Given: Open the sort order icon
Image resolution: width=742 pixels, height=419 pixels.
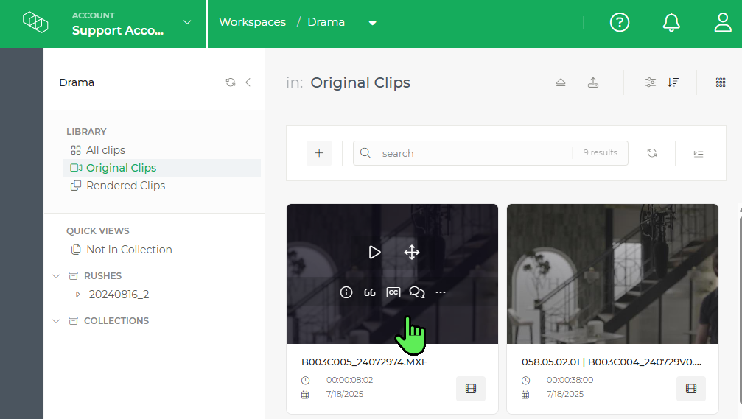Looking at the screenshot, I should pos(673,82).
